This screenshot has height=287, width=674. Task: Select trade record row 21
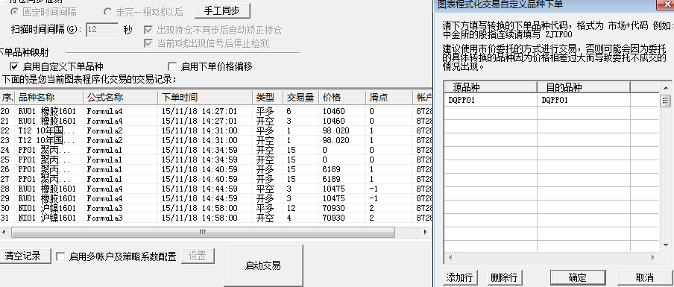215,122
